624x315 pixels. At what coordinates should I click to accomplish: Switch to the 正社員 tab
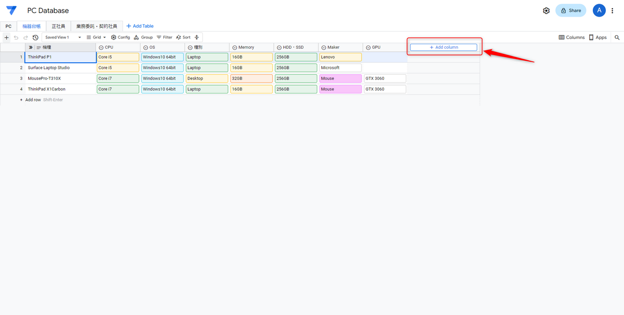click(x=58, y=26)
